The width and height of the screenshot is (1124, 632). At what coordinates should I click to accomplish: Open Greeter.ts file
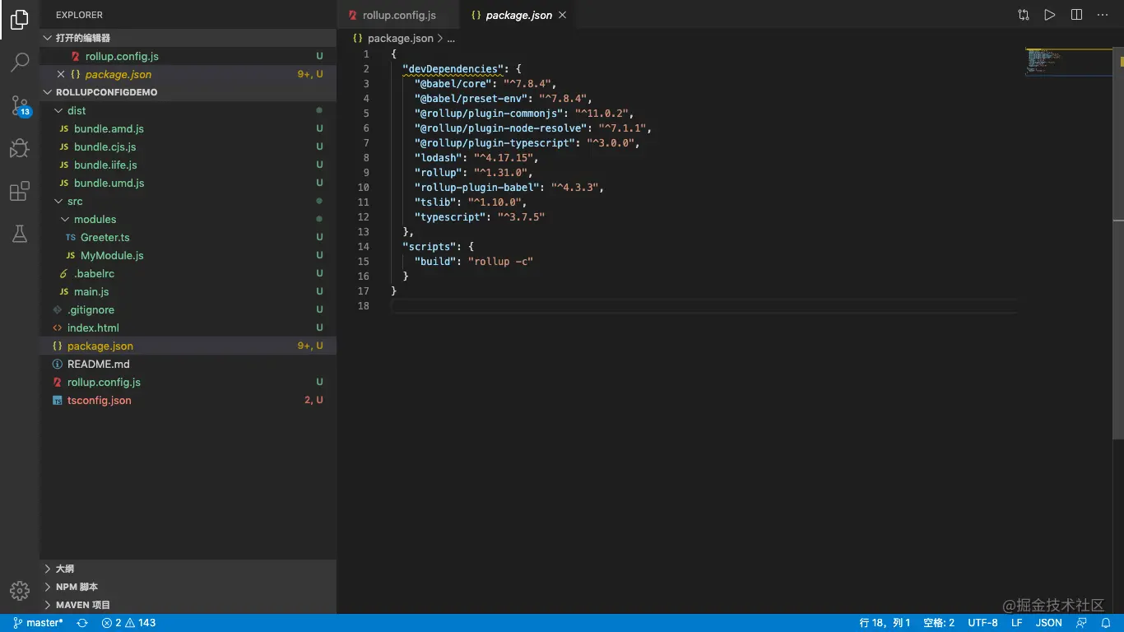188,237
